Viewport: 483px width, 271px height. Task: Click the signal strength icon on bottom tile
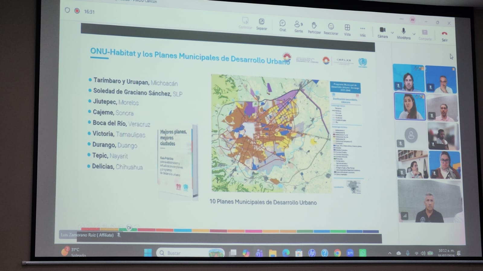coord(404,216)
